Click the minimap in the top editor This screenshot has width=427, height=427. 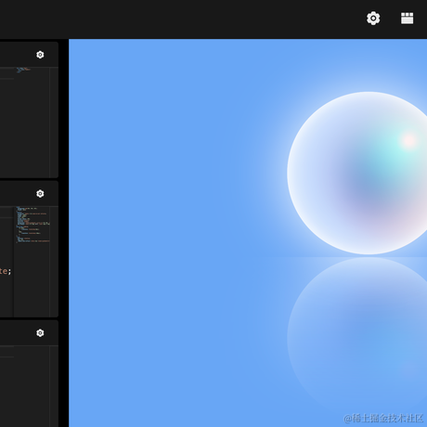point(32,123)
